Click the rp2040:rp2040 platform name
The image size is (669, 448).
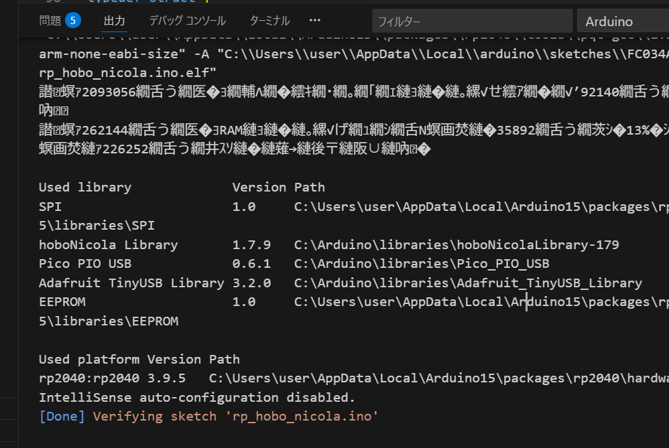(105, 378)
